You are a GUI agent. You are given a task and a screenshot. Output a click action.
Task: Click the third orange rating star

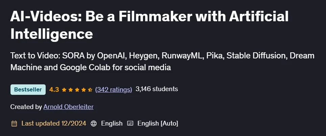click(x=77, y=89)
